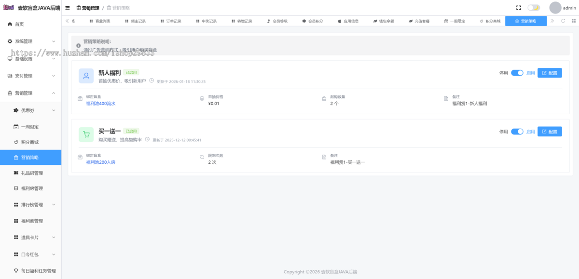Toggle the 买一送一 enable switch
The width and height of the screenshot is (579, 279).
(x=517, y=132)
